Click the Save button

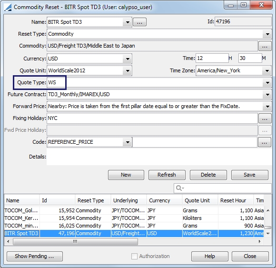coord(250,175)
